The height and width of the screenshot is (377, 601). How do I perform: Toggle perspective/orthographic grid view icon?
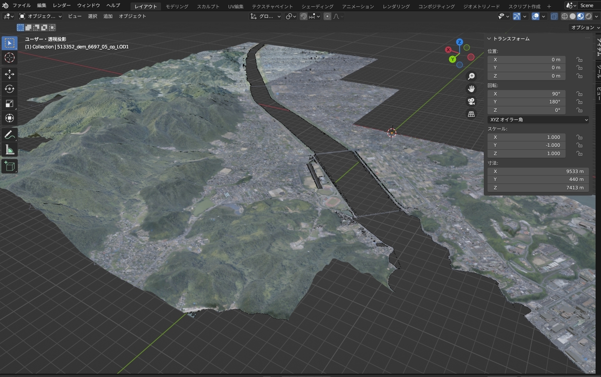(471, 114)
